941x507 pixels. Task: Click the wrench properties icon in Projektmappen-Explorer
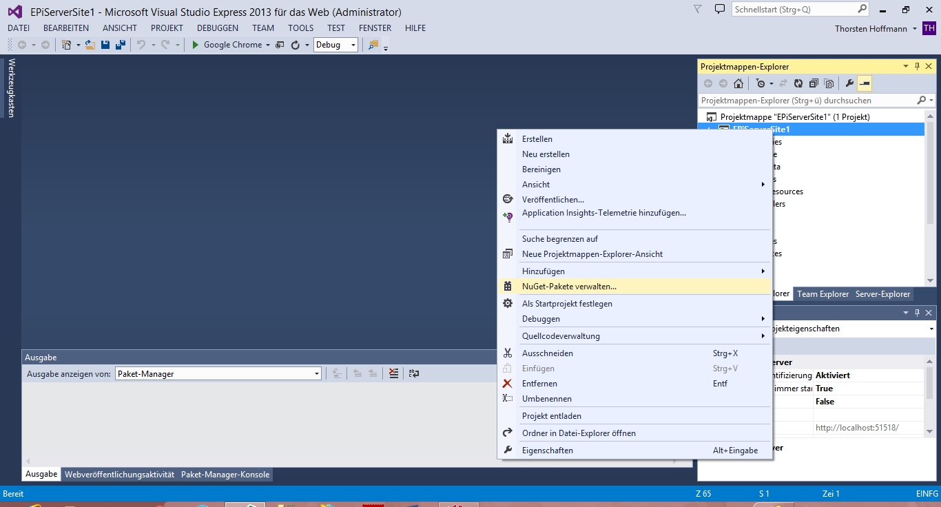click(849, 83)
